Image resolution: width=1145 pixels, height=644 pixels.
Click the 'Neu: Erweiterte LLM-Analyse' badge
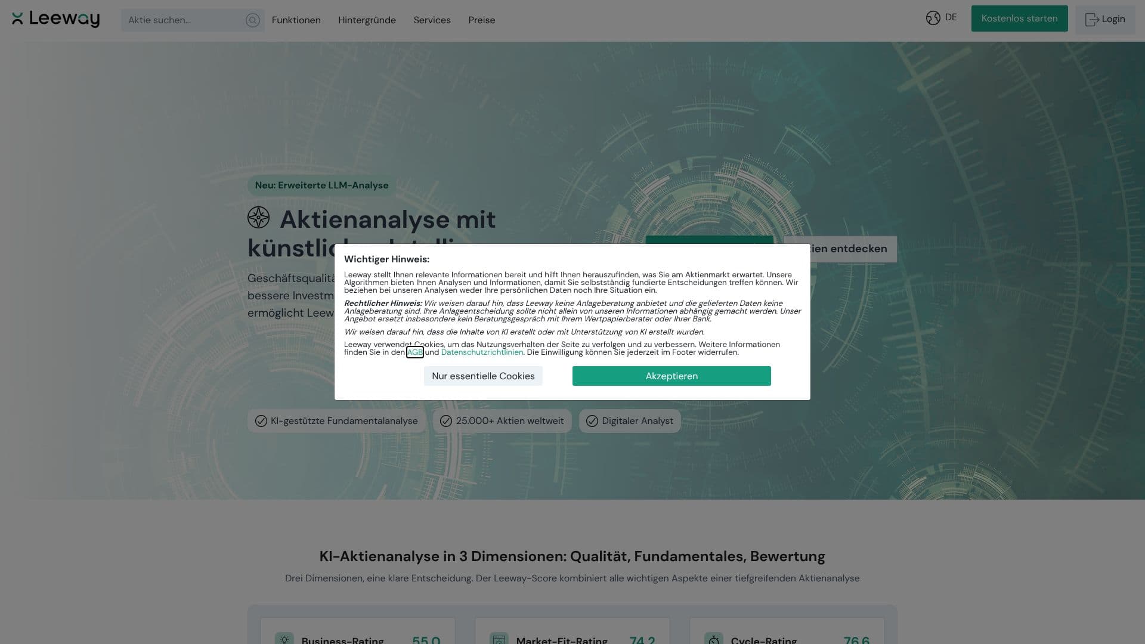321,185
